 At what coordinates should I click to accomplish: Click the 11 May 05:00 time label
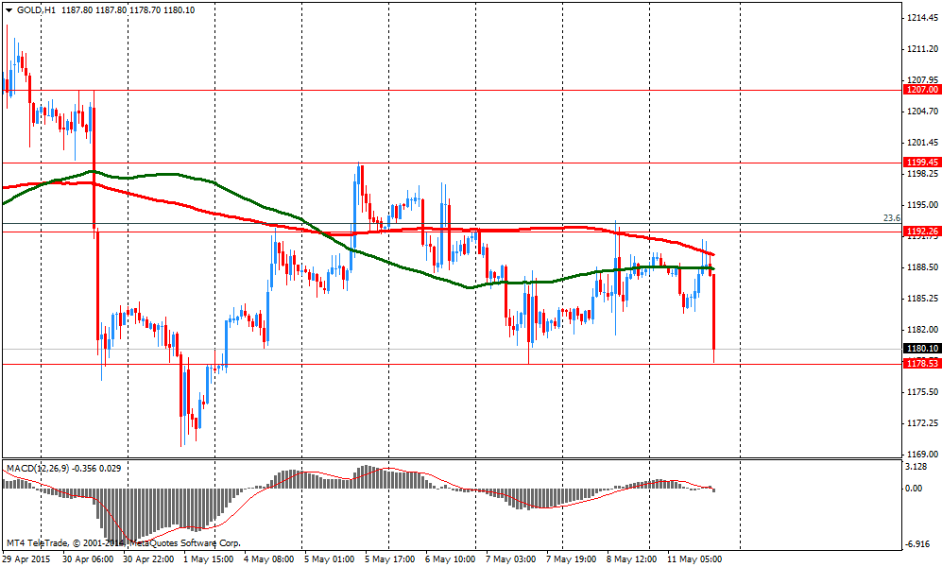point(694,559)
